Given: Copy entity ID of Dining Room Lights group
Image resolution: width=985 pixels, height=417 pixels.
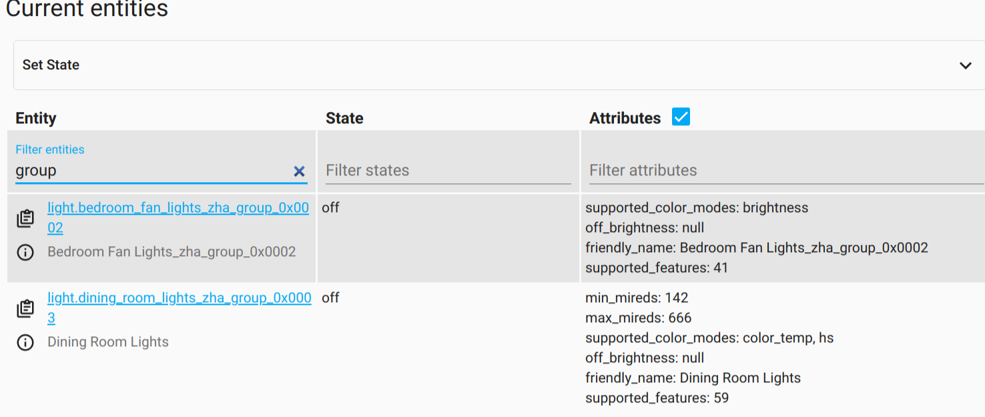Looking at the screenshot, I should coord(25,308).
